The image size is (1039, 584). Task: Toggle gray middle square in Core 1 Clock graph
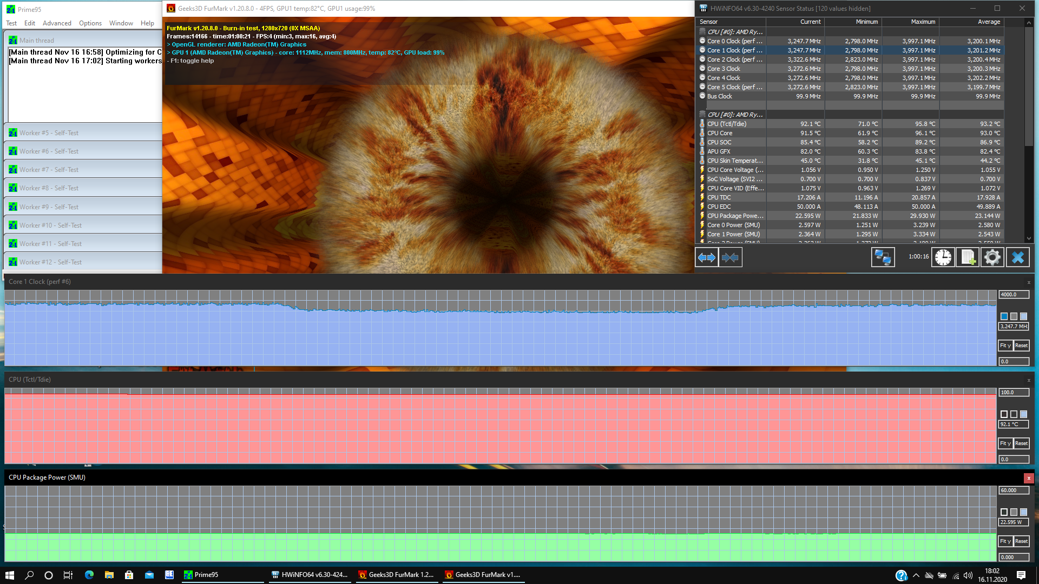1014,316
